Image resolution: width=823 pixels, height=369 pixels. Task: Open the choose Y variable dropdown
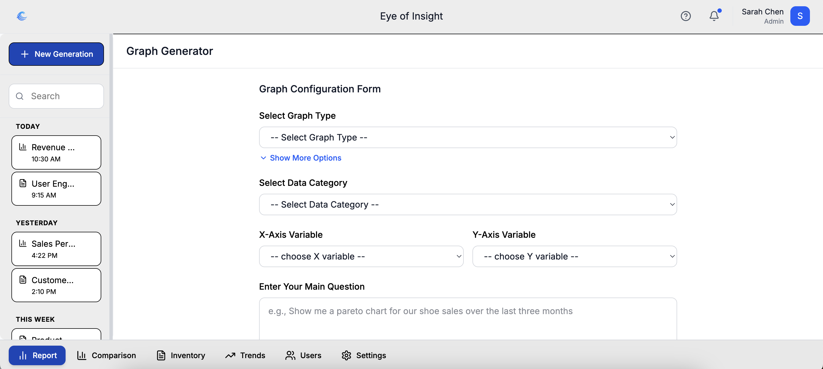[x=574, y=256]
